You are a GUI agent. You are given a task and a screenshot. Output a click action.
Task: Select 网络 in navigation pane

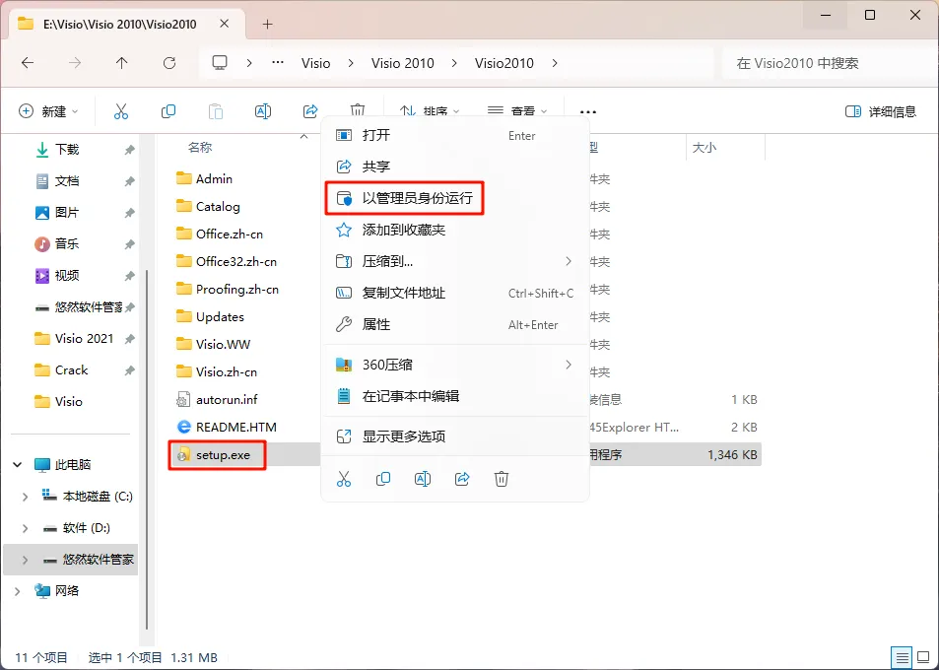(x=66, y=591)
